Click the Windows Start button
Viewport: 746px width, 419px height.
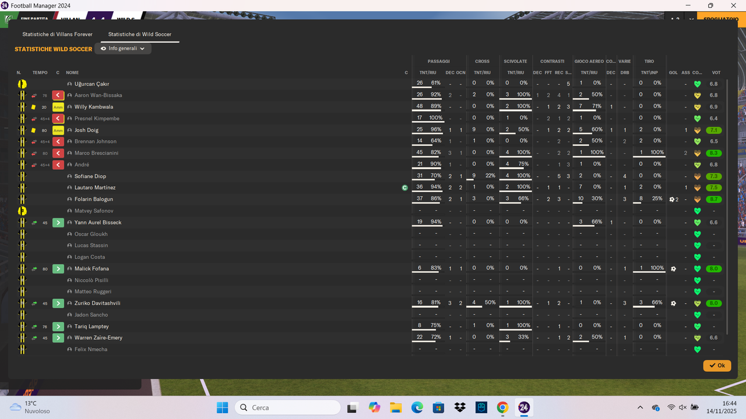coord(222,407)
